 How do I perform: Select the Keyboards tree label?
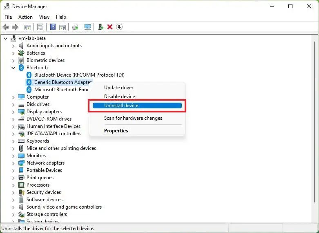pyautogui.click(x=38, y=141)
